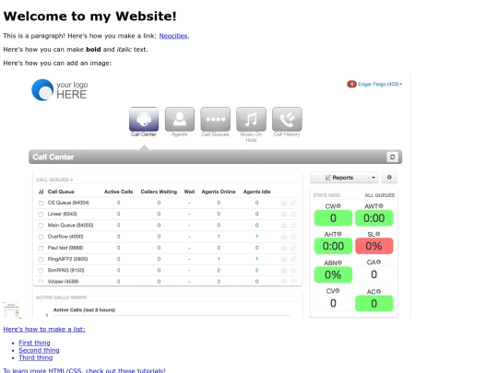Click the agent icon in Linear row
The image size is (498, 373).
click(284, 214)
